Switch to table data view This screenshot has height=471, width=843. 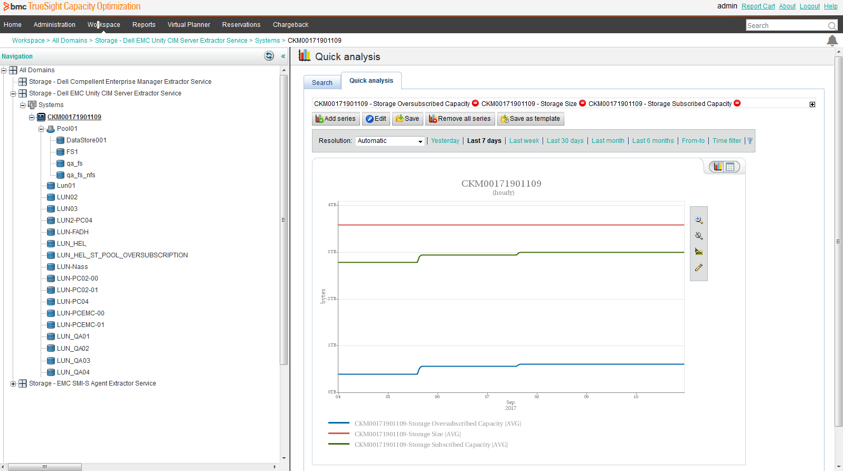pyautogui.click(x=730, y=167)
